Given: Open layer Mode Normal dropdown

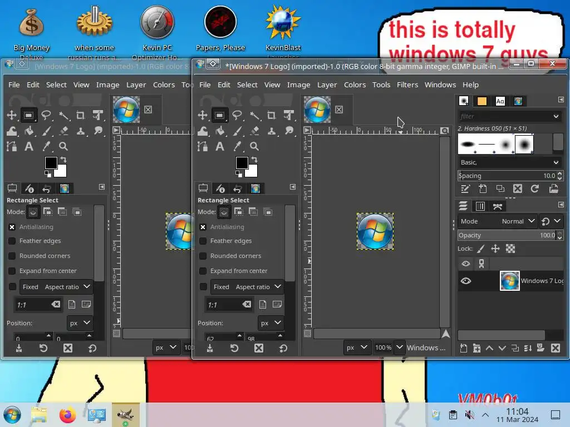Looking at the screenshot, I should click(x=497, y=221).
